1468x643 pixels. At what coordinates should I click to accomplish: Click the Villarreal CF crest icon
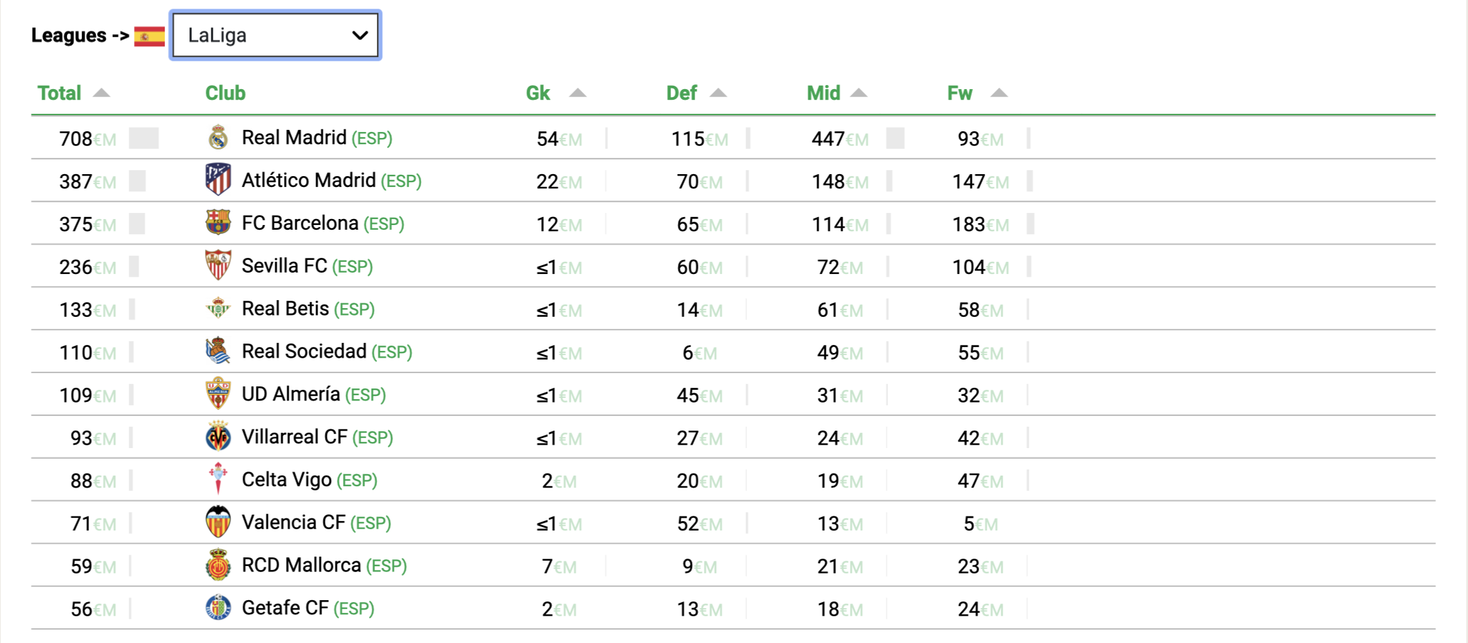218,437
